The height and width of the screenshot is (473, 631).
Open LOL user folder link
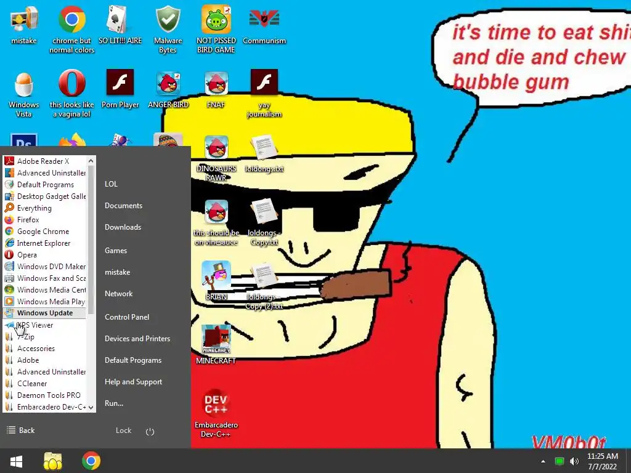point(111,184)
